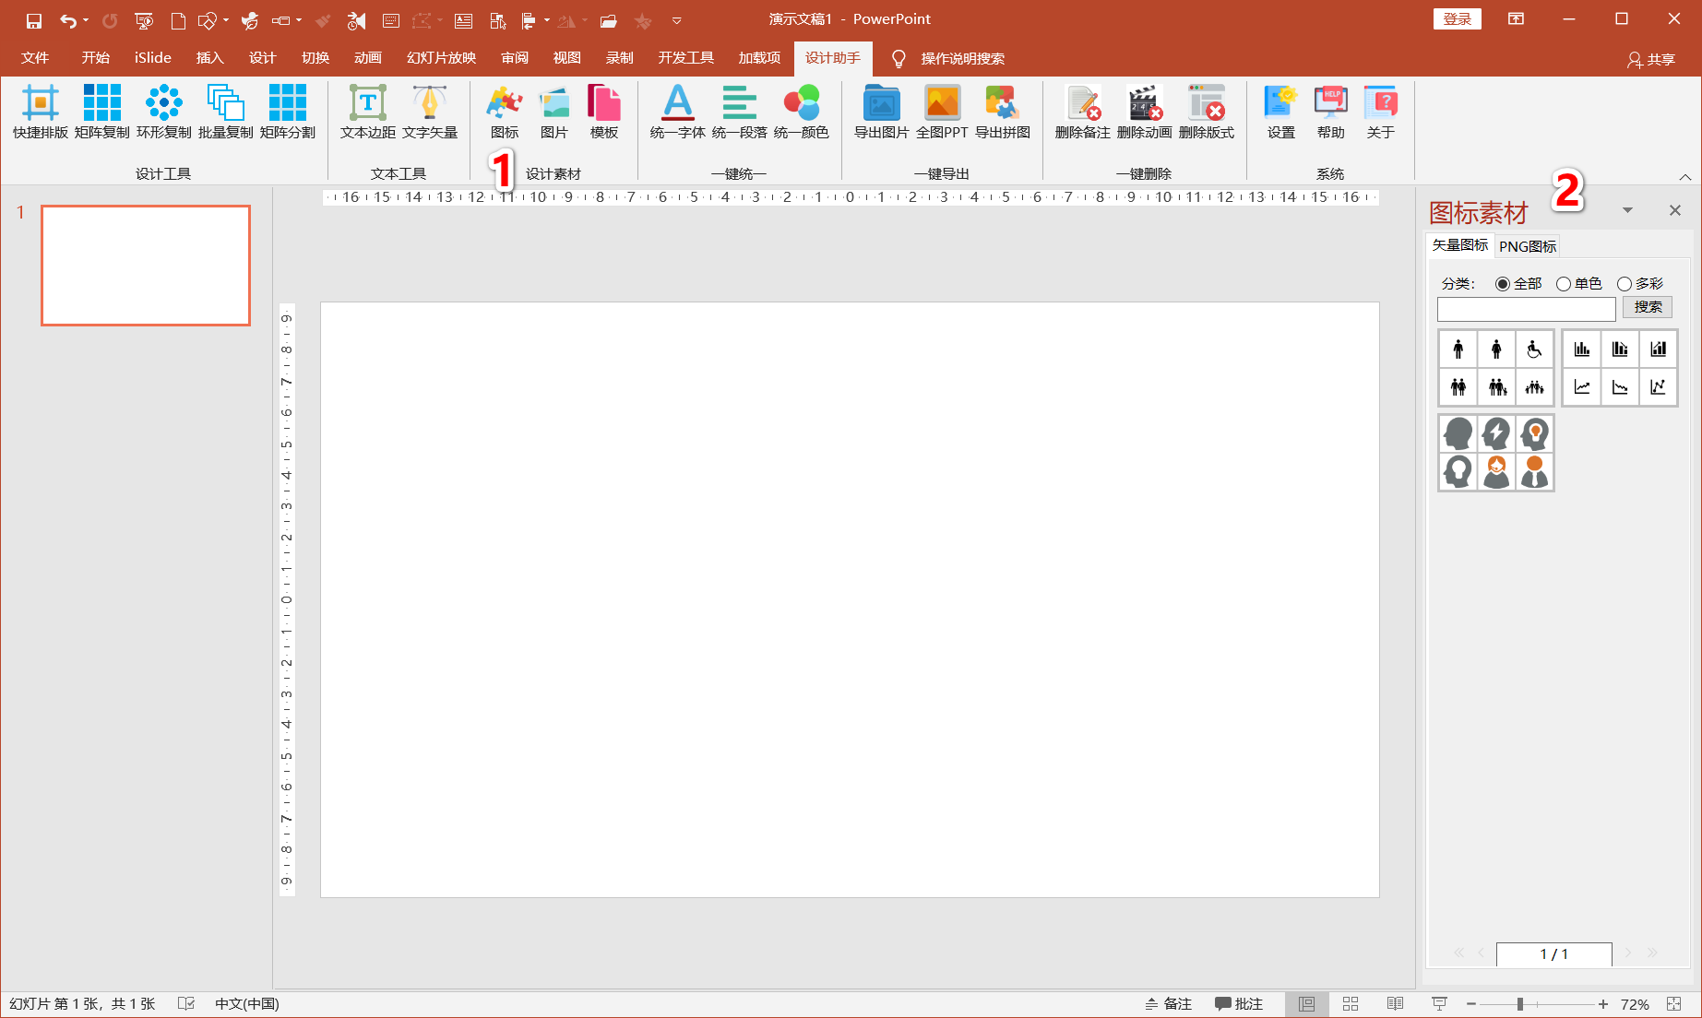Select the 矢量图标 vector icons tab

[x=1460, y=245]
